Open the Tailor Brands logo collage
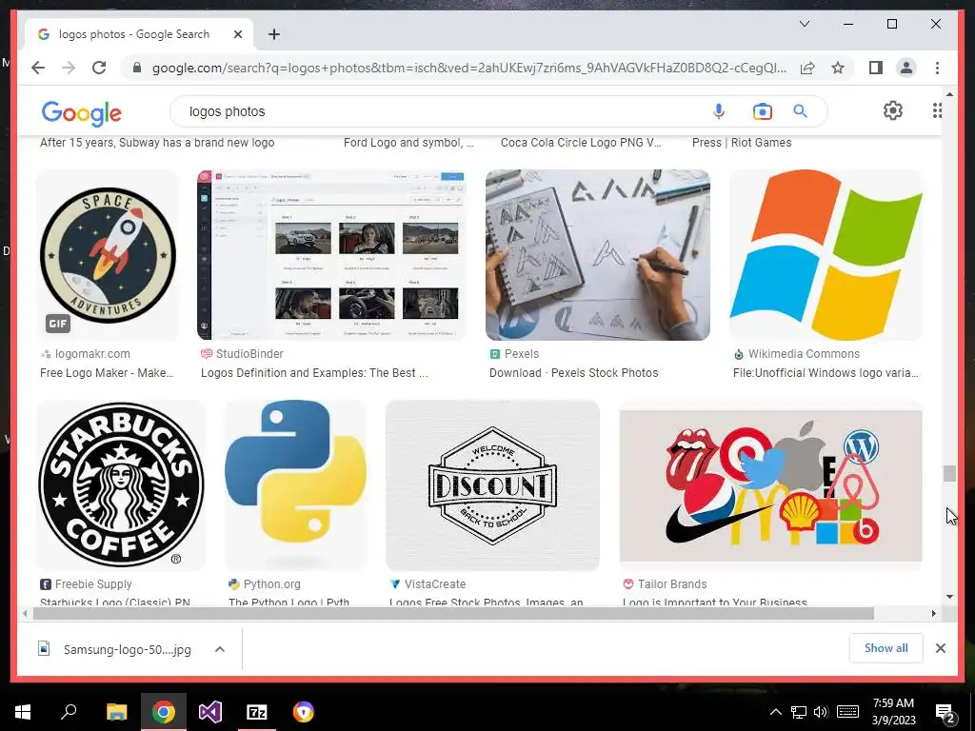The height and width of the screenshot is (731, 975). click(770, 485)
